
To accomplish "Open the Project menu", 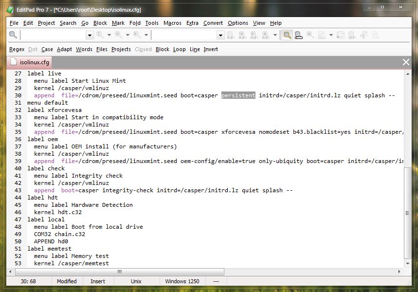I will 46,23.
